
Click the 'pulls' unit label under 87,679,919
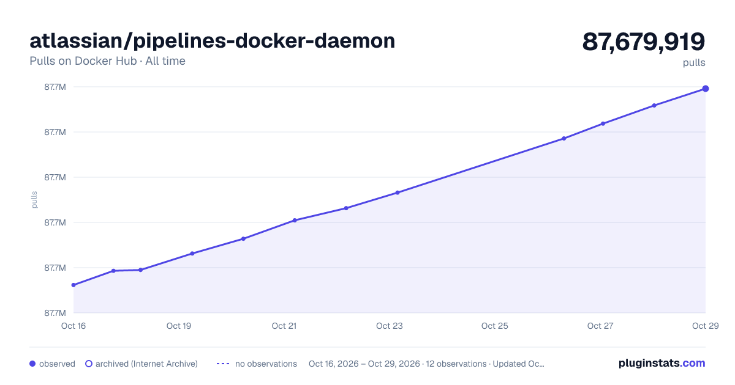click(x=694, y=62)
